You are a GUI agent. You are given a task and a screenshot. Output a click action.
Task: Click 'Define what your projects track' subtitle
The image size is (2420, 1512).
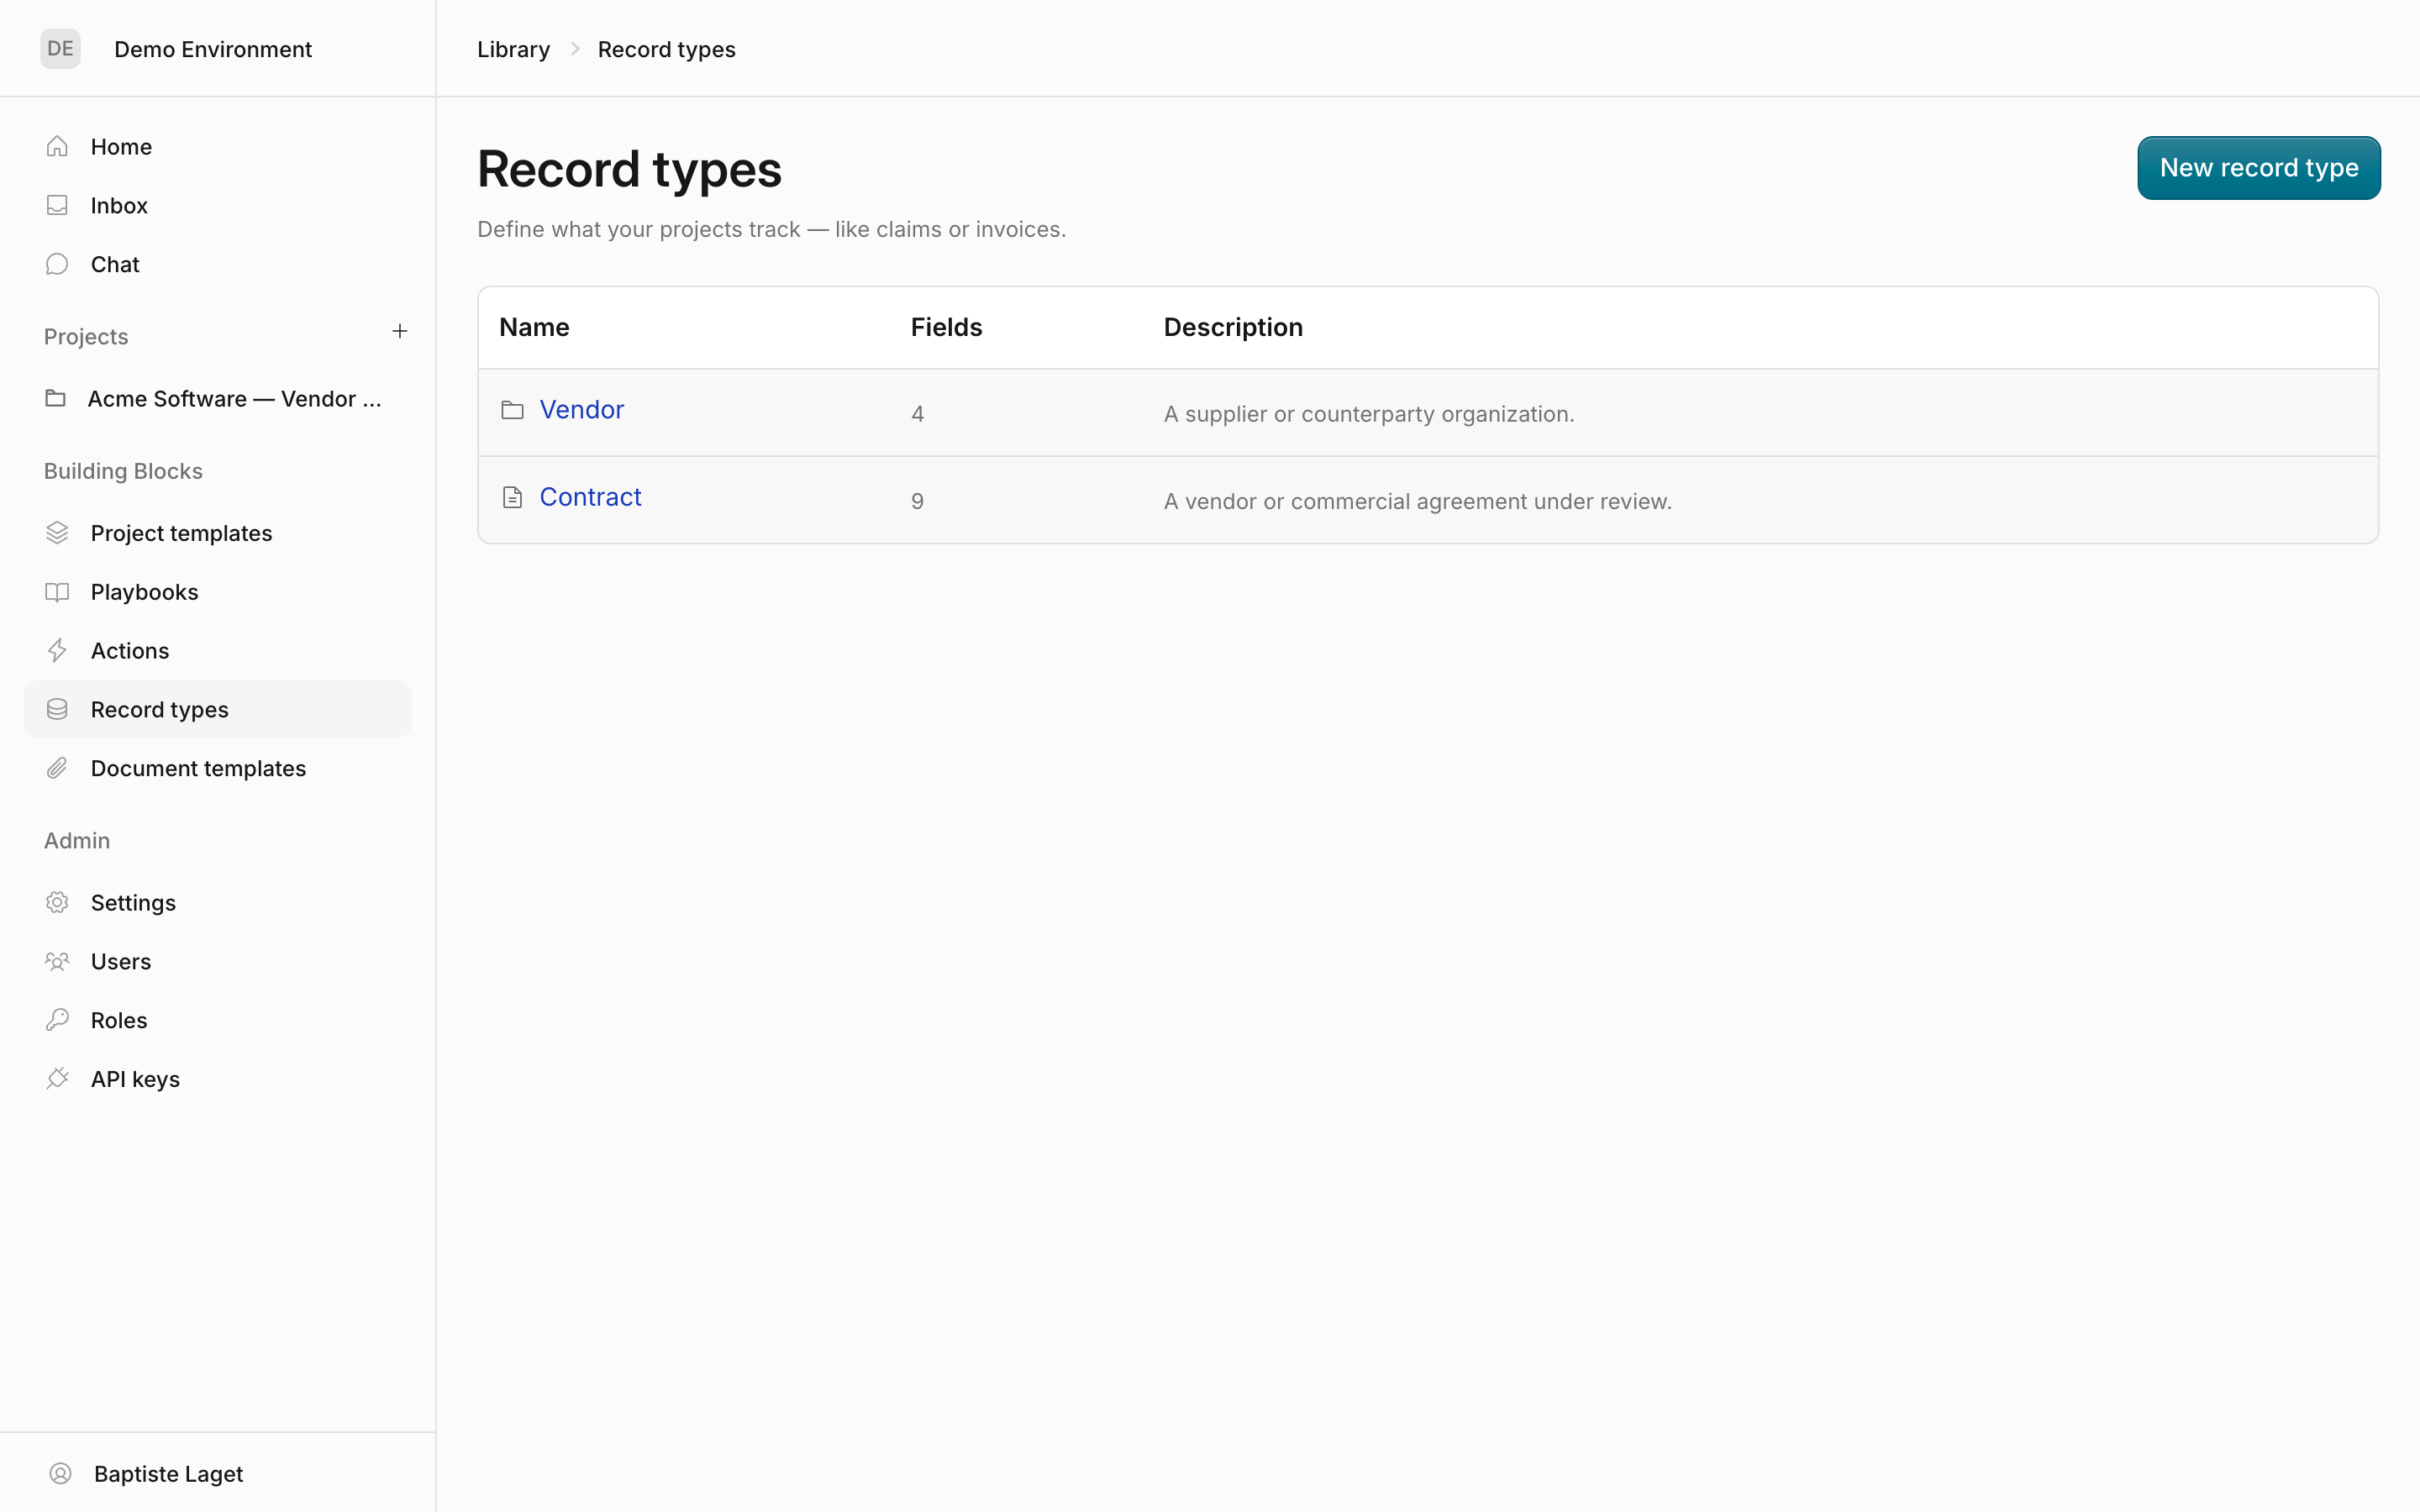point(771,229)
